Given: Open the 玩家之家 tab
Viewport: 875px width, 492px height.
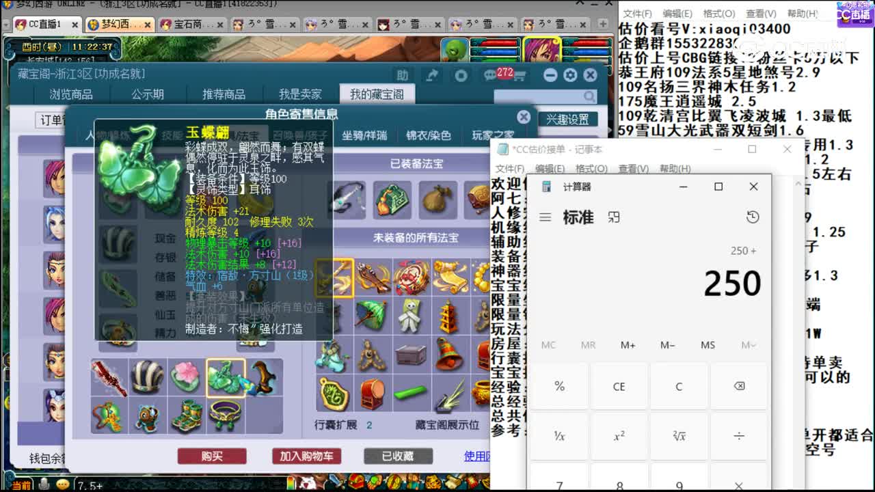Looking at the screenshot, I should (493, 135).
